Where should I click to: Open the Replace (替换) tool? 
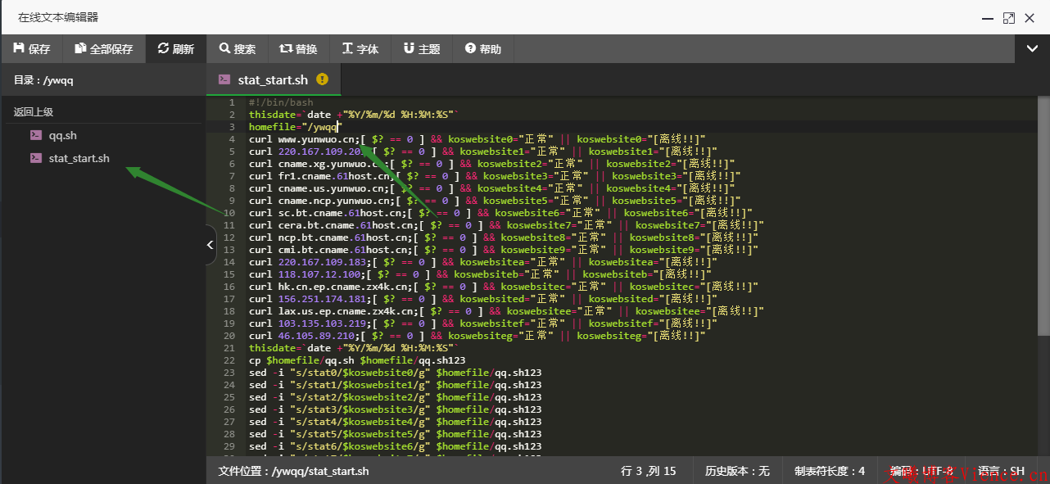pos(298,49)
